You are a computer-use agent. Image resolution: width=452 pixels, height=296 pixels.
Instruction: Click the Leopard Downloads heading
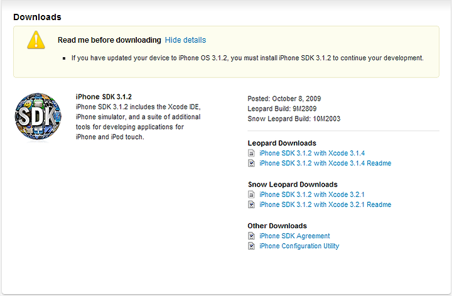282,143
